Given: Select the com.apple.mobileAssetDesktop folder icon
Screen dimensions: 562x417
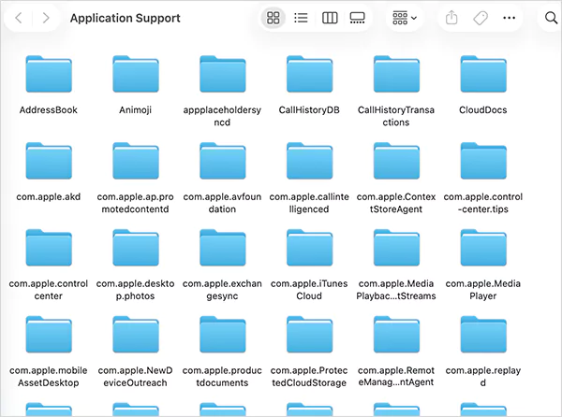Looking at the screenshot, I should coord(49,335).
